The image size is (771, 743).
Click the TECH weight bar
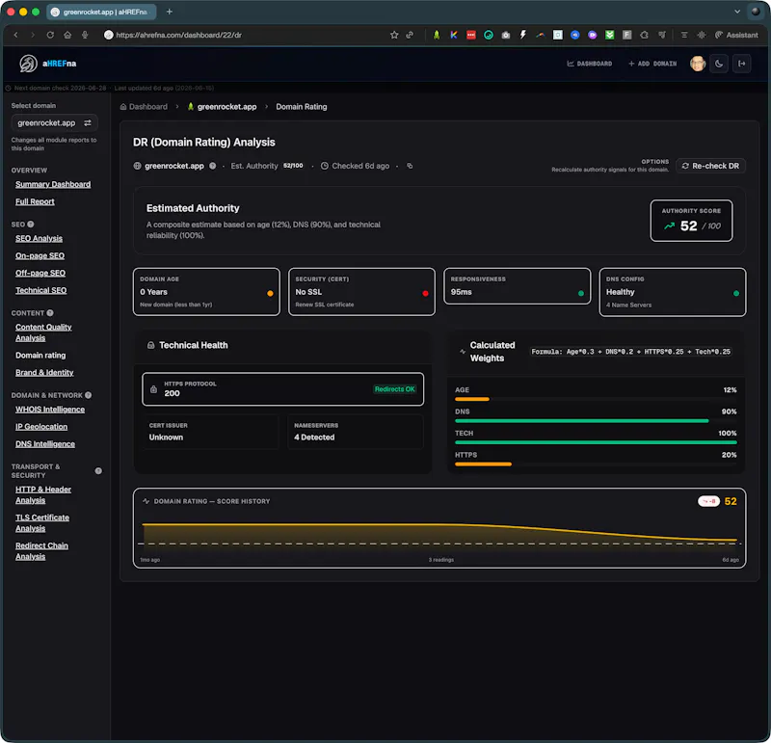click(x=596, y=442)
